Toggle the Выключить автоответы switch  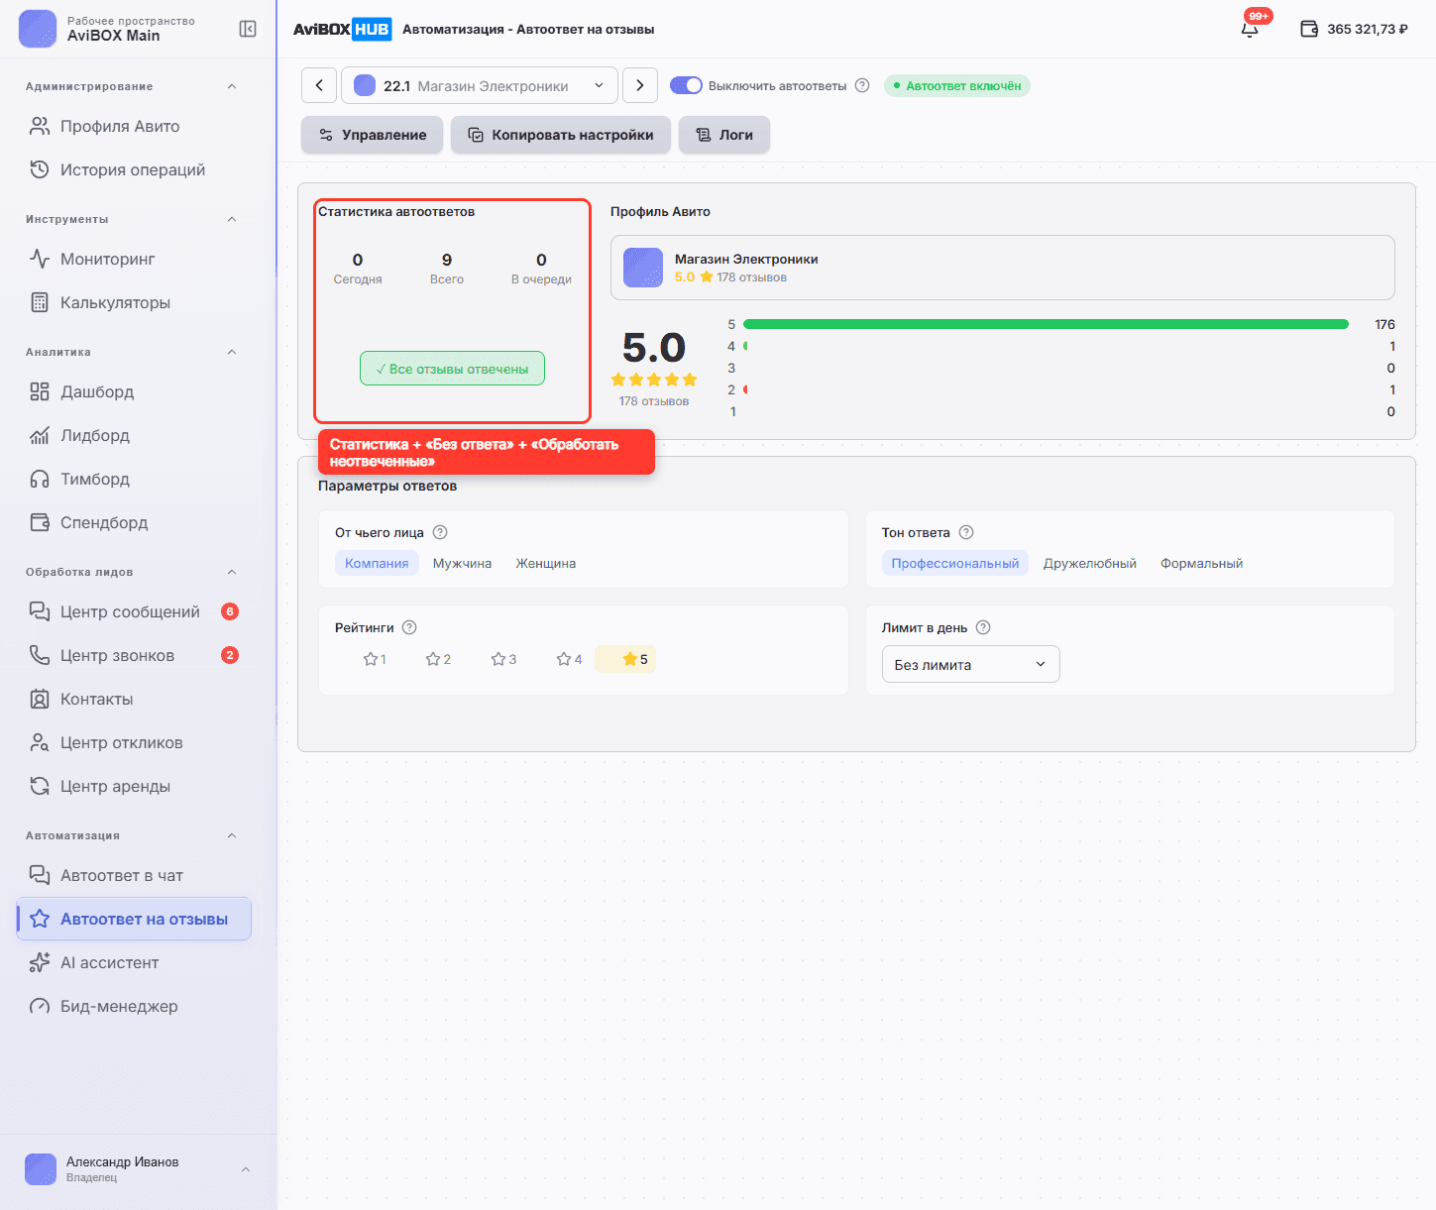coord(686,85)
